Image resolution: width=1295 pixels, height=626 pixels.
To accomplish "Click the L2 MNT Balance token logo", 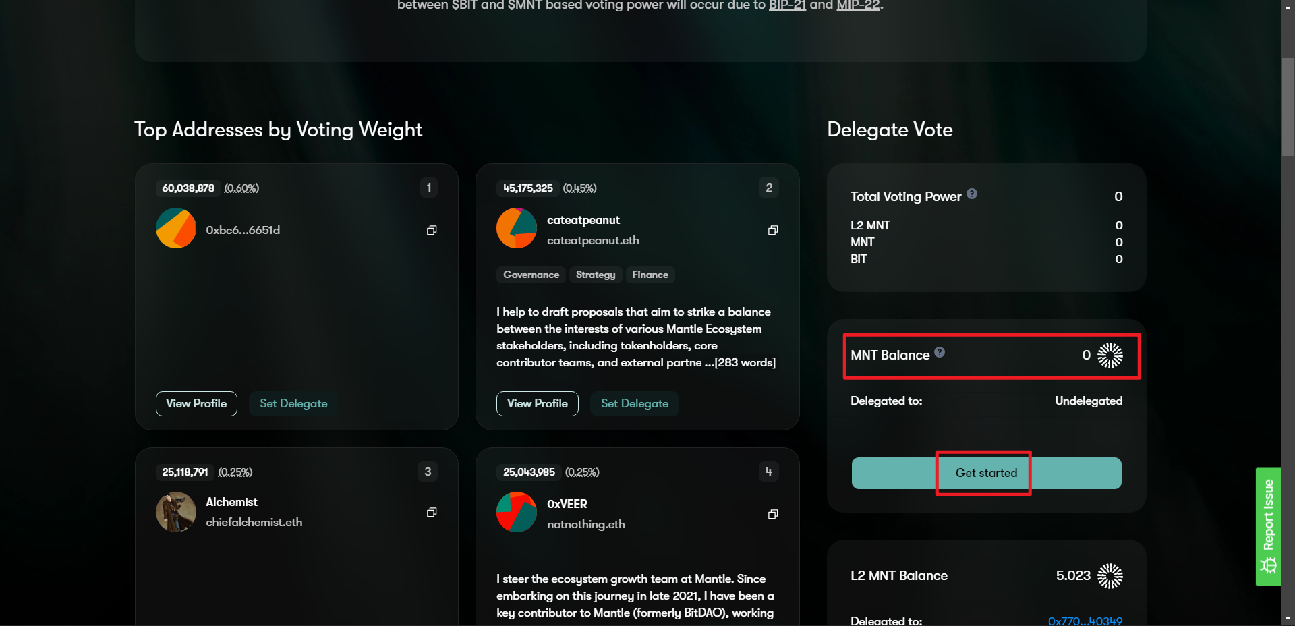I will tap(1110, 576).
